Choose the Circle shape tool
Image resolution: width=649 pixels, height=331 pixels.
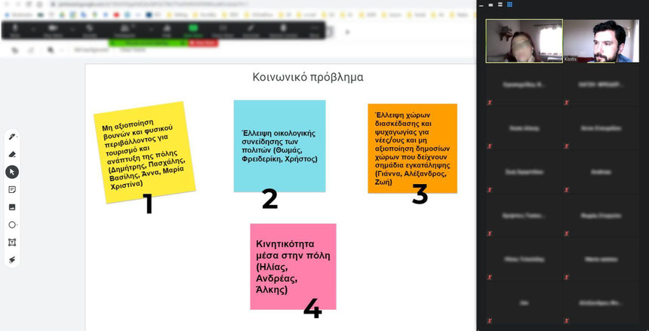12,225
